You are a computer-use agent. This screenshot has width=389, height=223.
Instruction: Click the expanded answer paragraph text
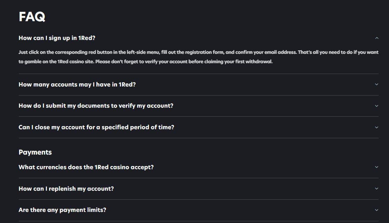[198, 57]
